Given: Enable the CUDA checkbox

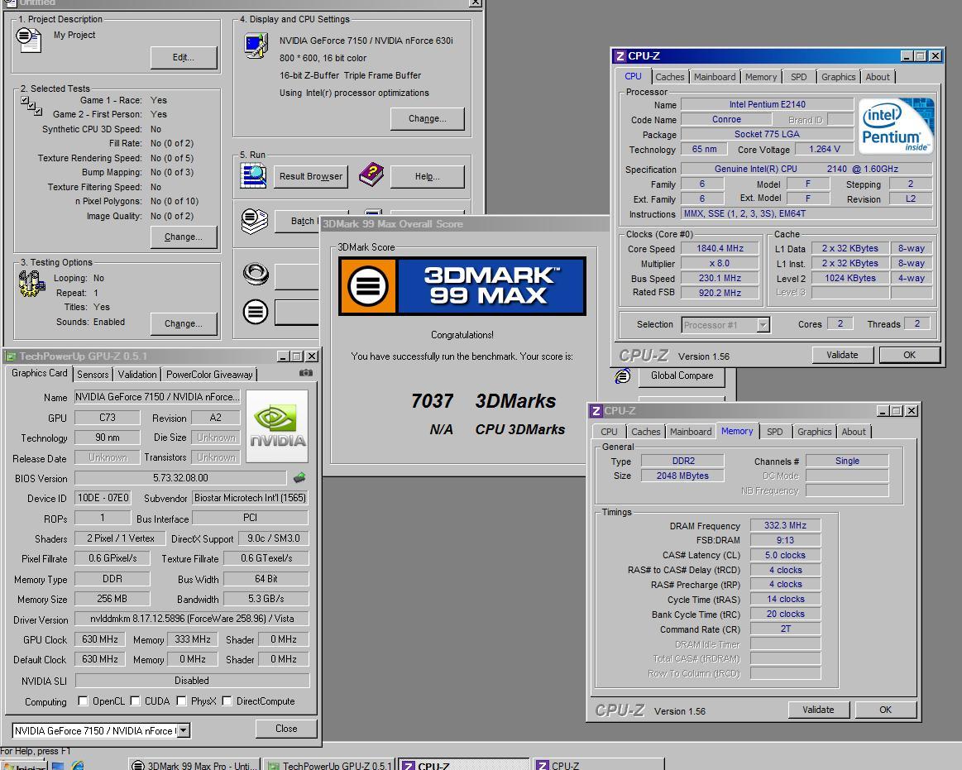Looking at the screenshot, I should [x=135, y=701].
